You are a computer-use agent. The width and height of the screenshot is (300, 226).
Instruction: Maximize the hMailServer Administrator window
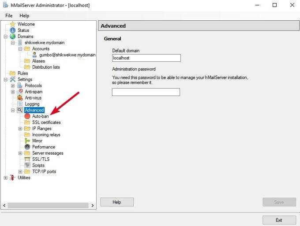(274, 5)
